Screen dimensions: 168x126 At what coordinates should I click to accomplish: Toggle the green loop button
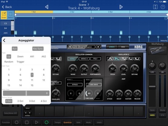(x=47, y=122)
